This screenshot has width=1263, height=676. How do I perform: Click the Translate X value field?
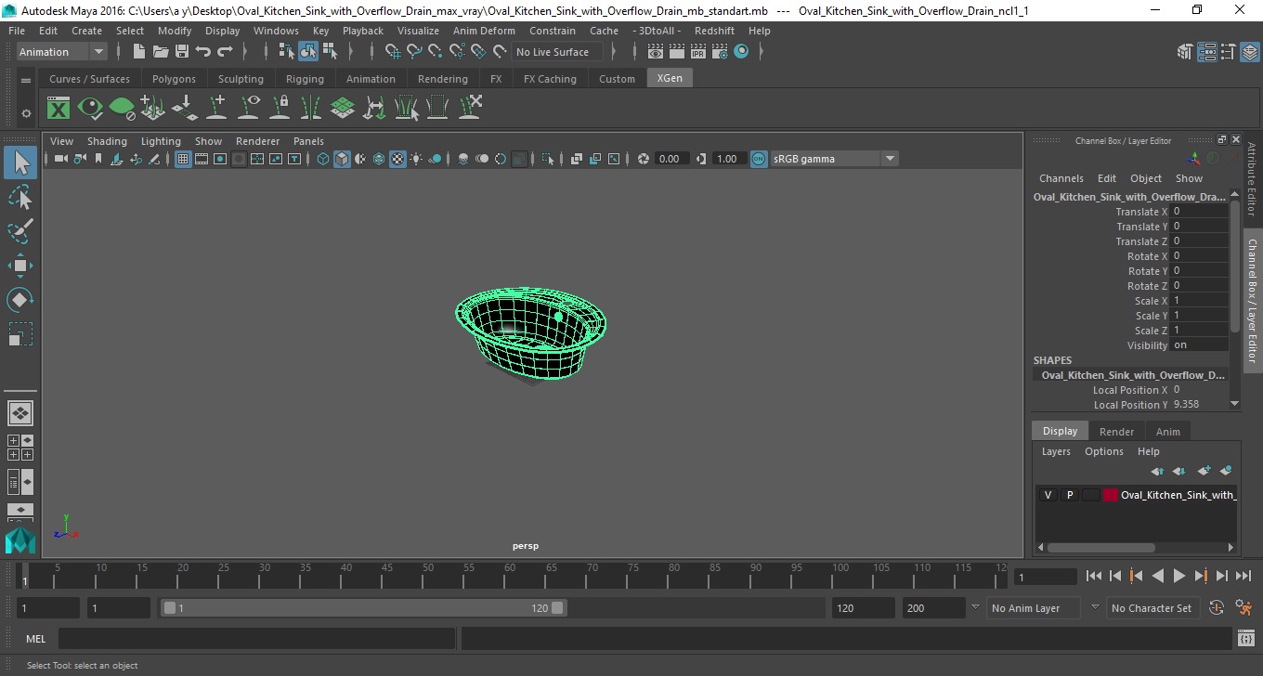(1200, 212)
